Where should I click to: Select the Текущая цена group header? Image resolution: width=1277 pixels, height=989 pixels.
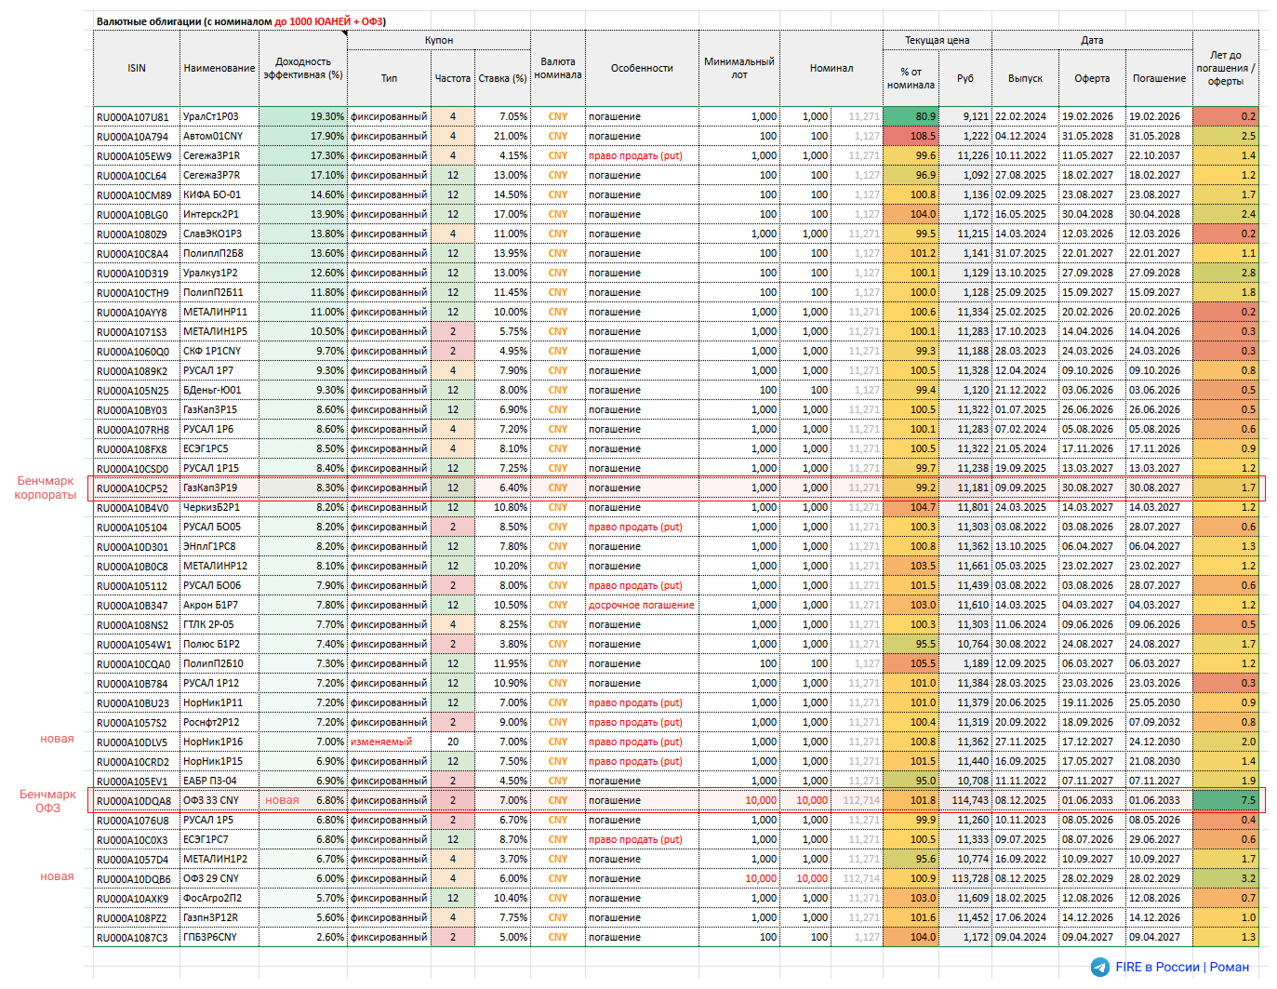937,40
